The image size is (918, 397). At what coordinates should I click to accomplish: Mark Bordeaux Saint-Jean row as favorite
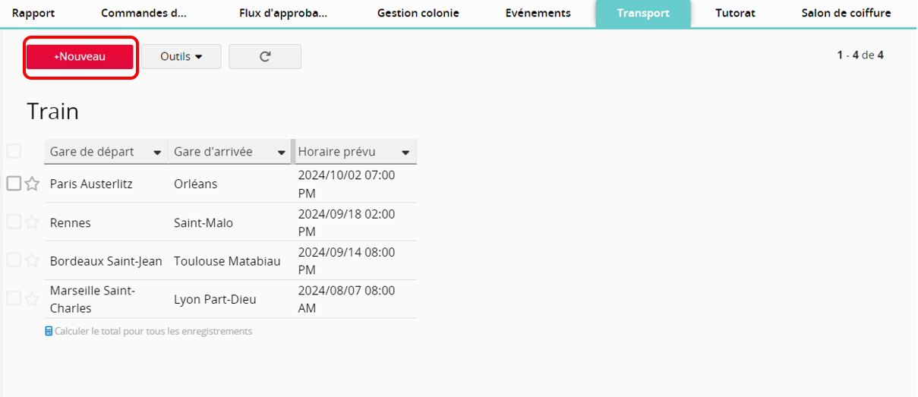[x=32, y=260]
